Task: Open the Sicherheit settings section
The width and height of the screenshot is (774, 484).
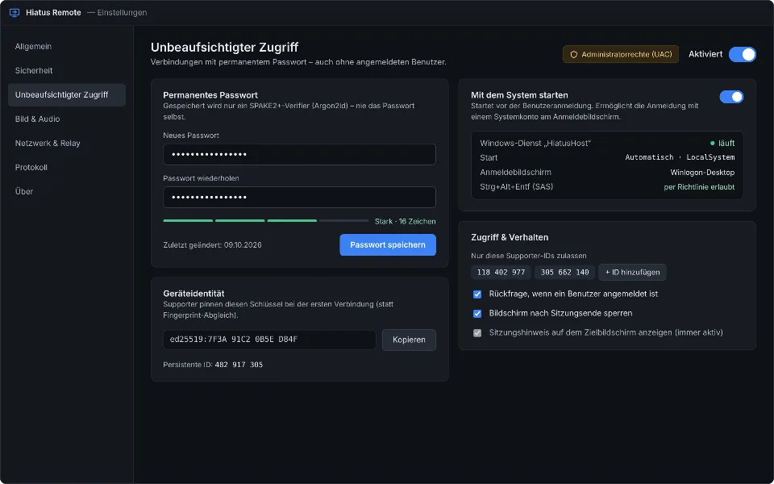Action: coord(67,71)
